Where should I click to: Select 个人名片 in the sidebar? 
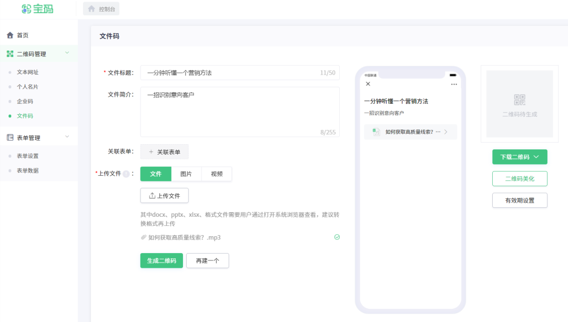coord(27,87)
